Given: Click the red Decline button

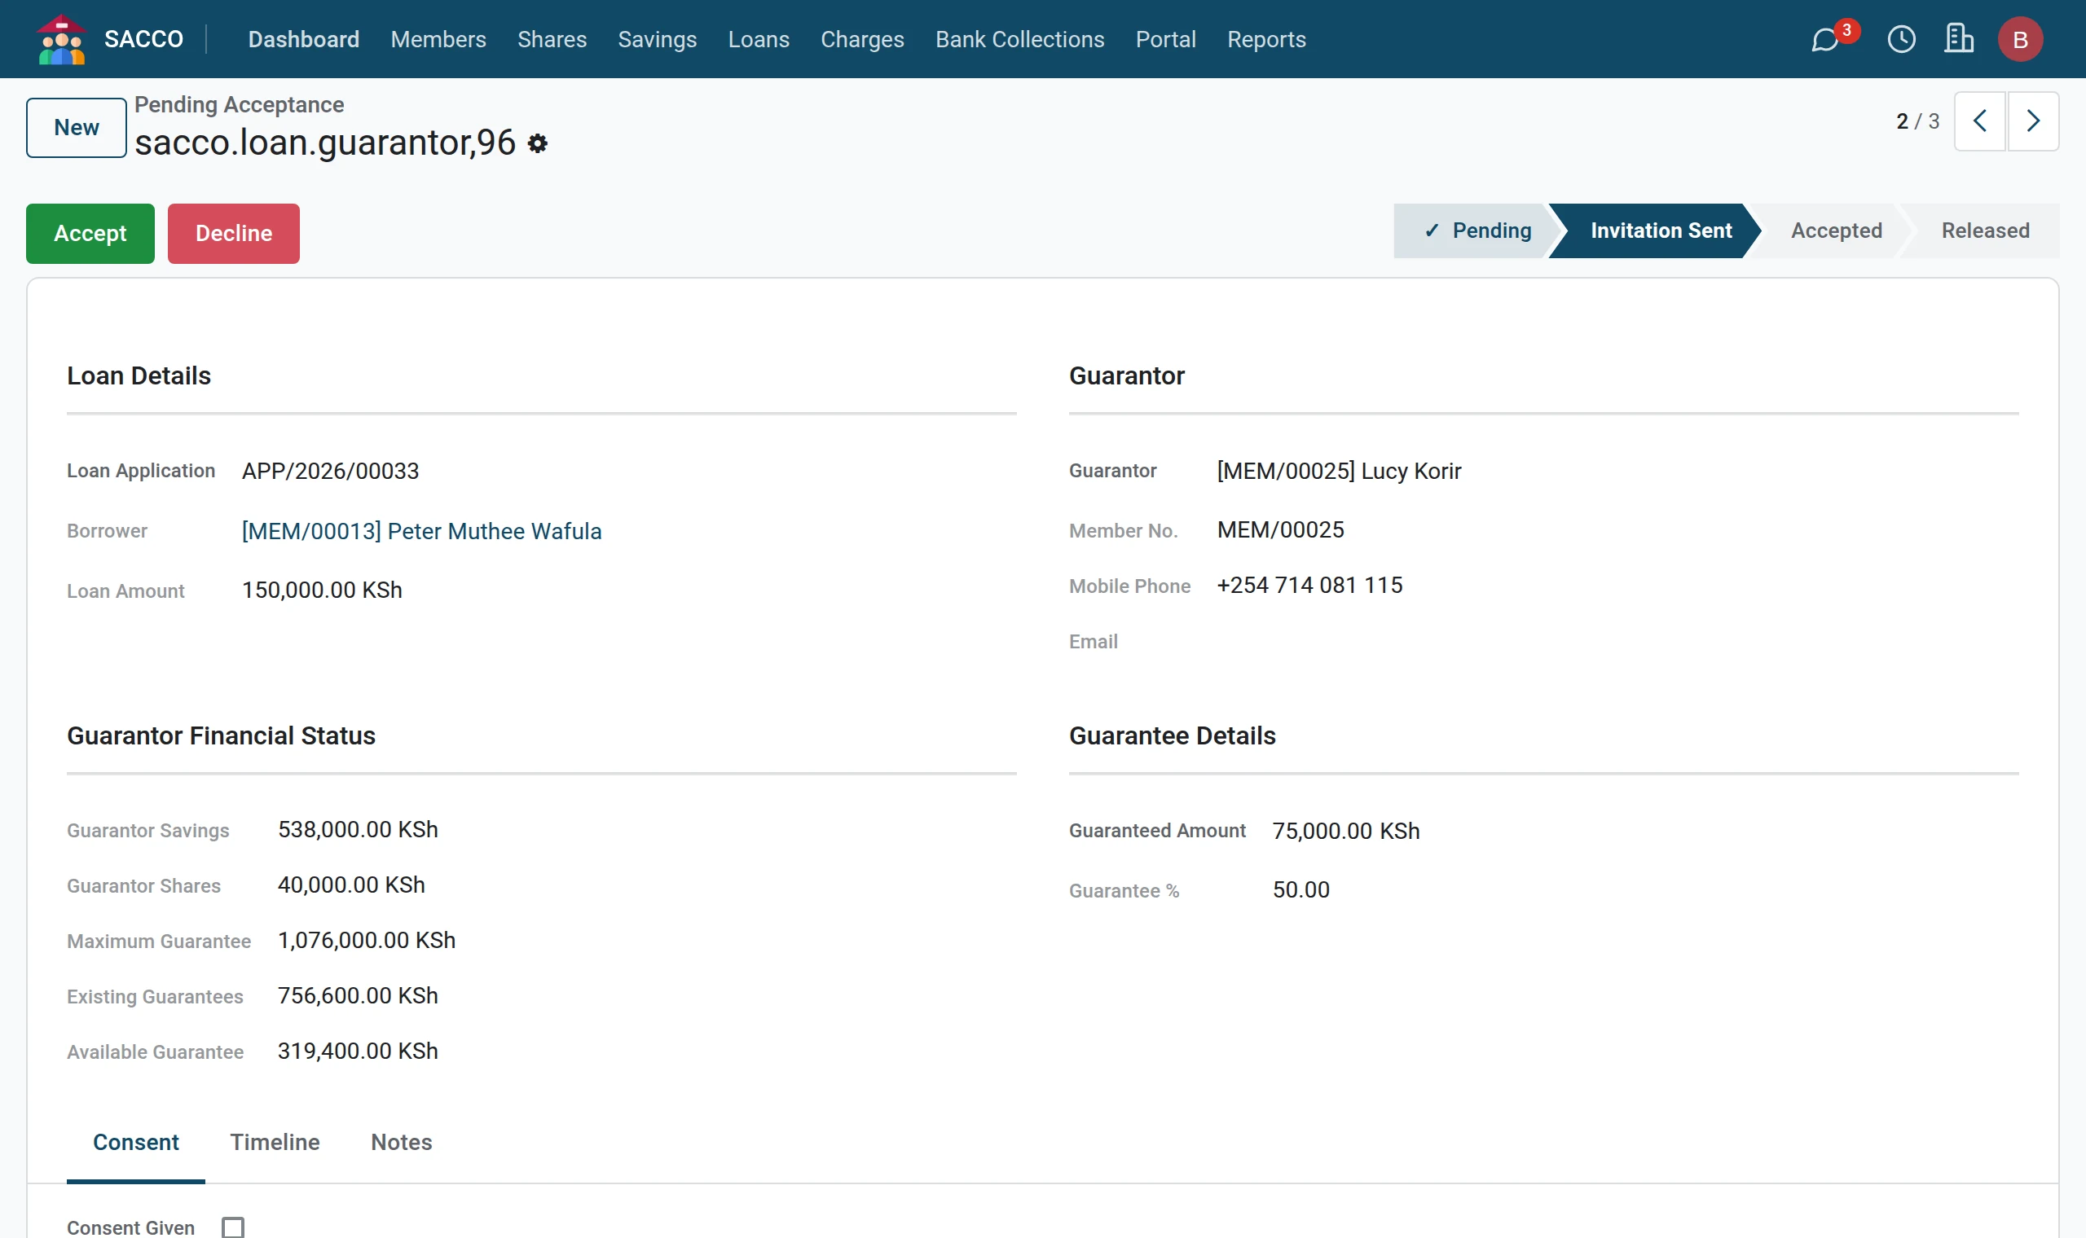Looking at the screenshot, I should click(x=234, y=234).
